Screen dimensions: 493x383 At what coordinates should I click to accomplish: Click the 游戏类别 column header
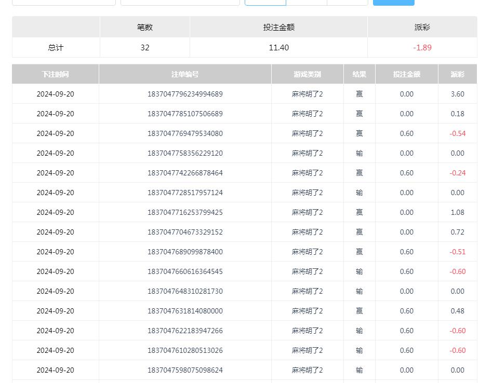click(307, 74)
